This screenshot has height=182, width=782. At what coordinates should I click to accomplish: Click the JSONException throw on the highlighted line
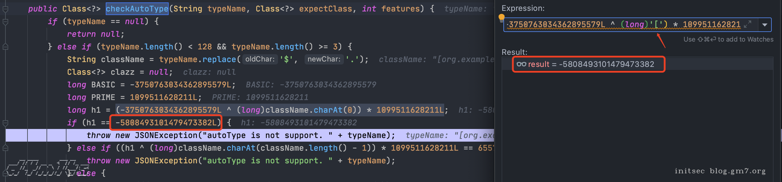tap(166, 135)
